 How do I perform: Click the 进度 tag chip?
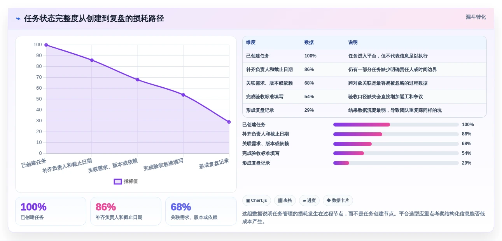(309, 200)
